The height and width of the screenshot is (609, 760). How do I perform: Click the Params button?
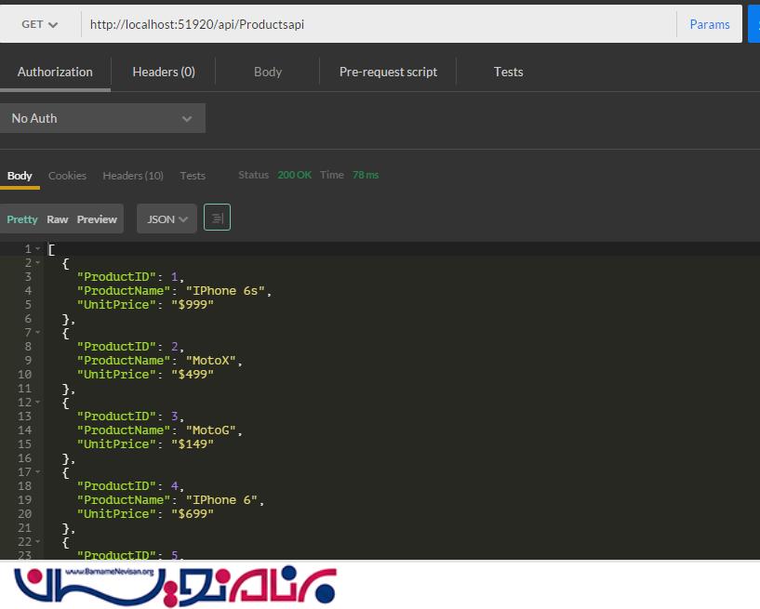coord(710,24)
